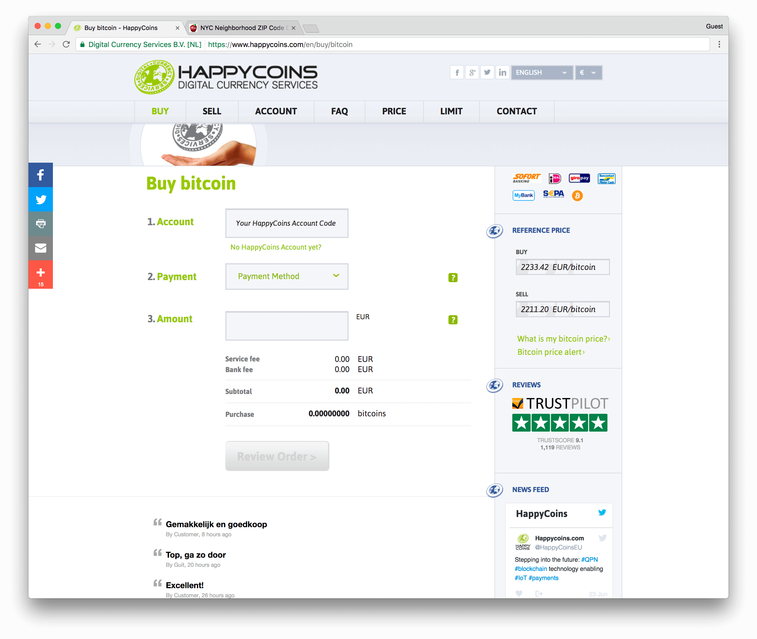Click the orange Bitcoin logo

coord(577,196)
